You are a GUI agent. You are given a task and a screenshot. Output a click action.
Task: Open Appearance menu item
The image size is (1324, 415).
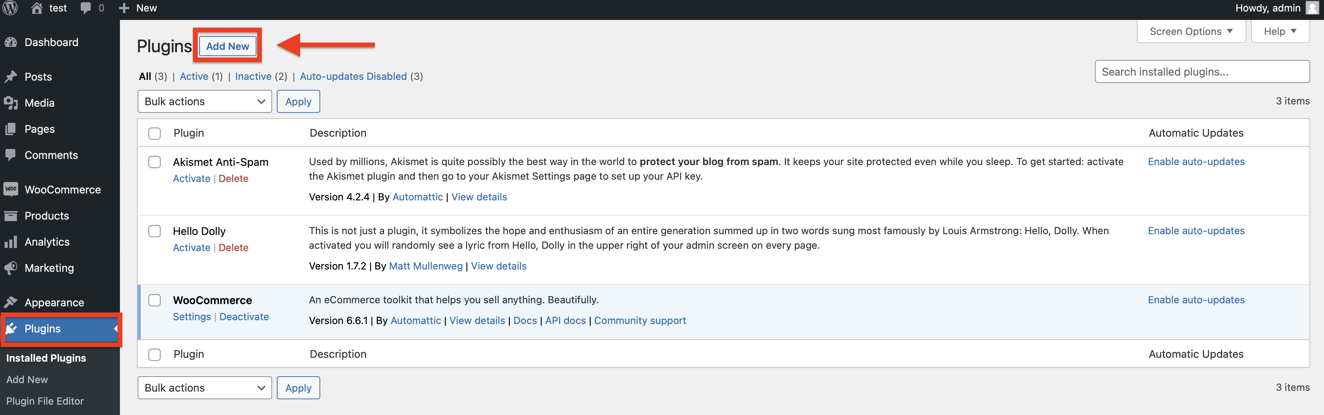[x=54, y=302]
